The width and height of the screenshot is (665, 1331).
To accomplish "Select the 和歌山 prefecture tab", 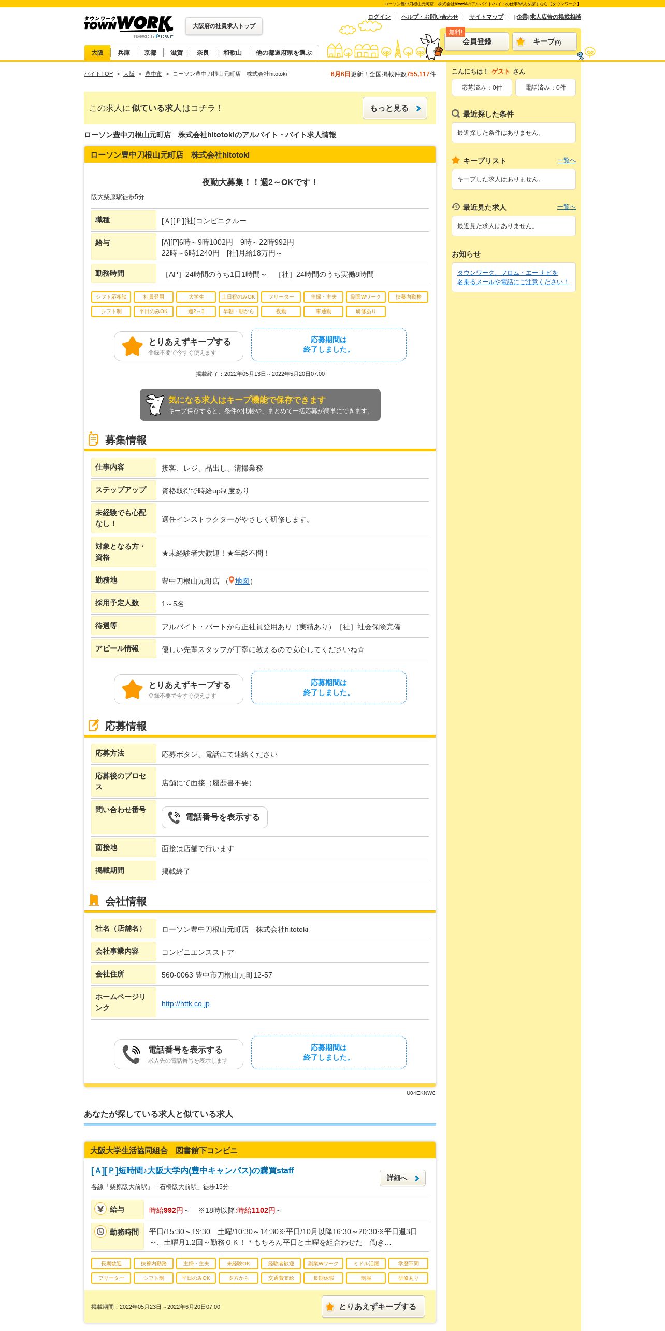I will coord(233,53).
